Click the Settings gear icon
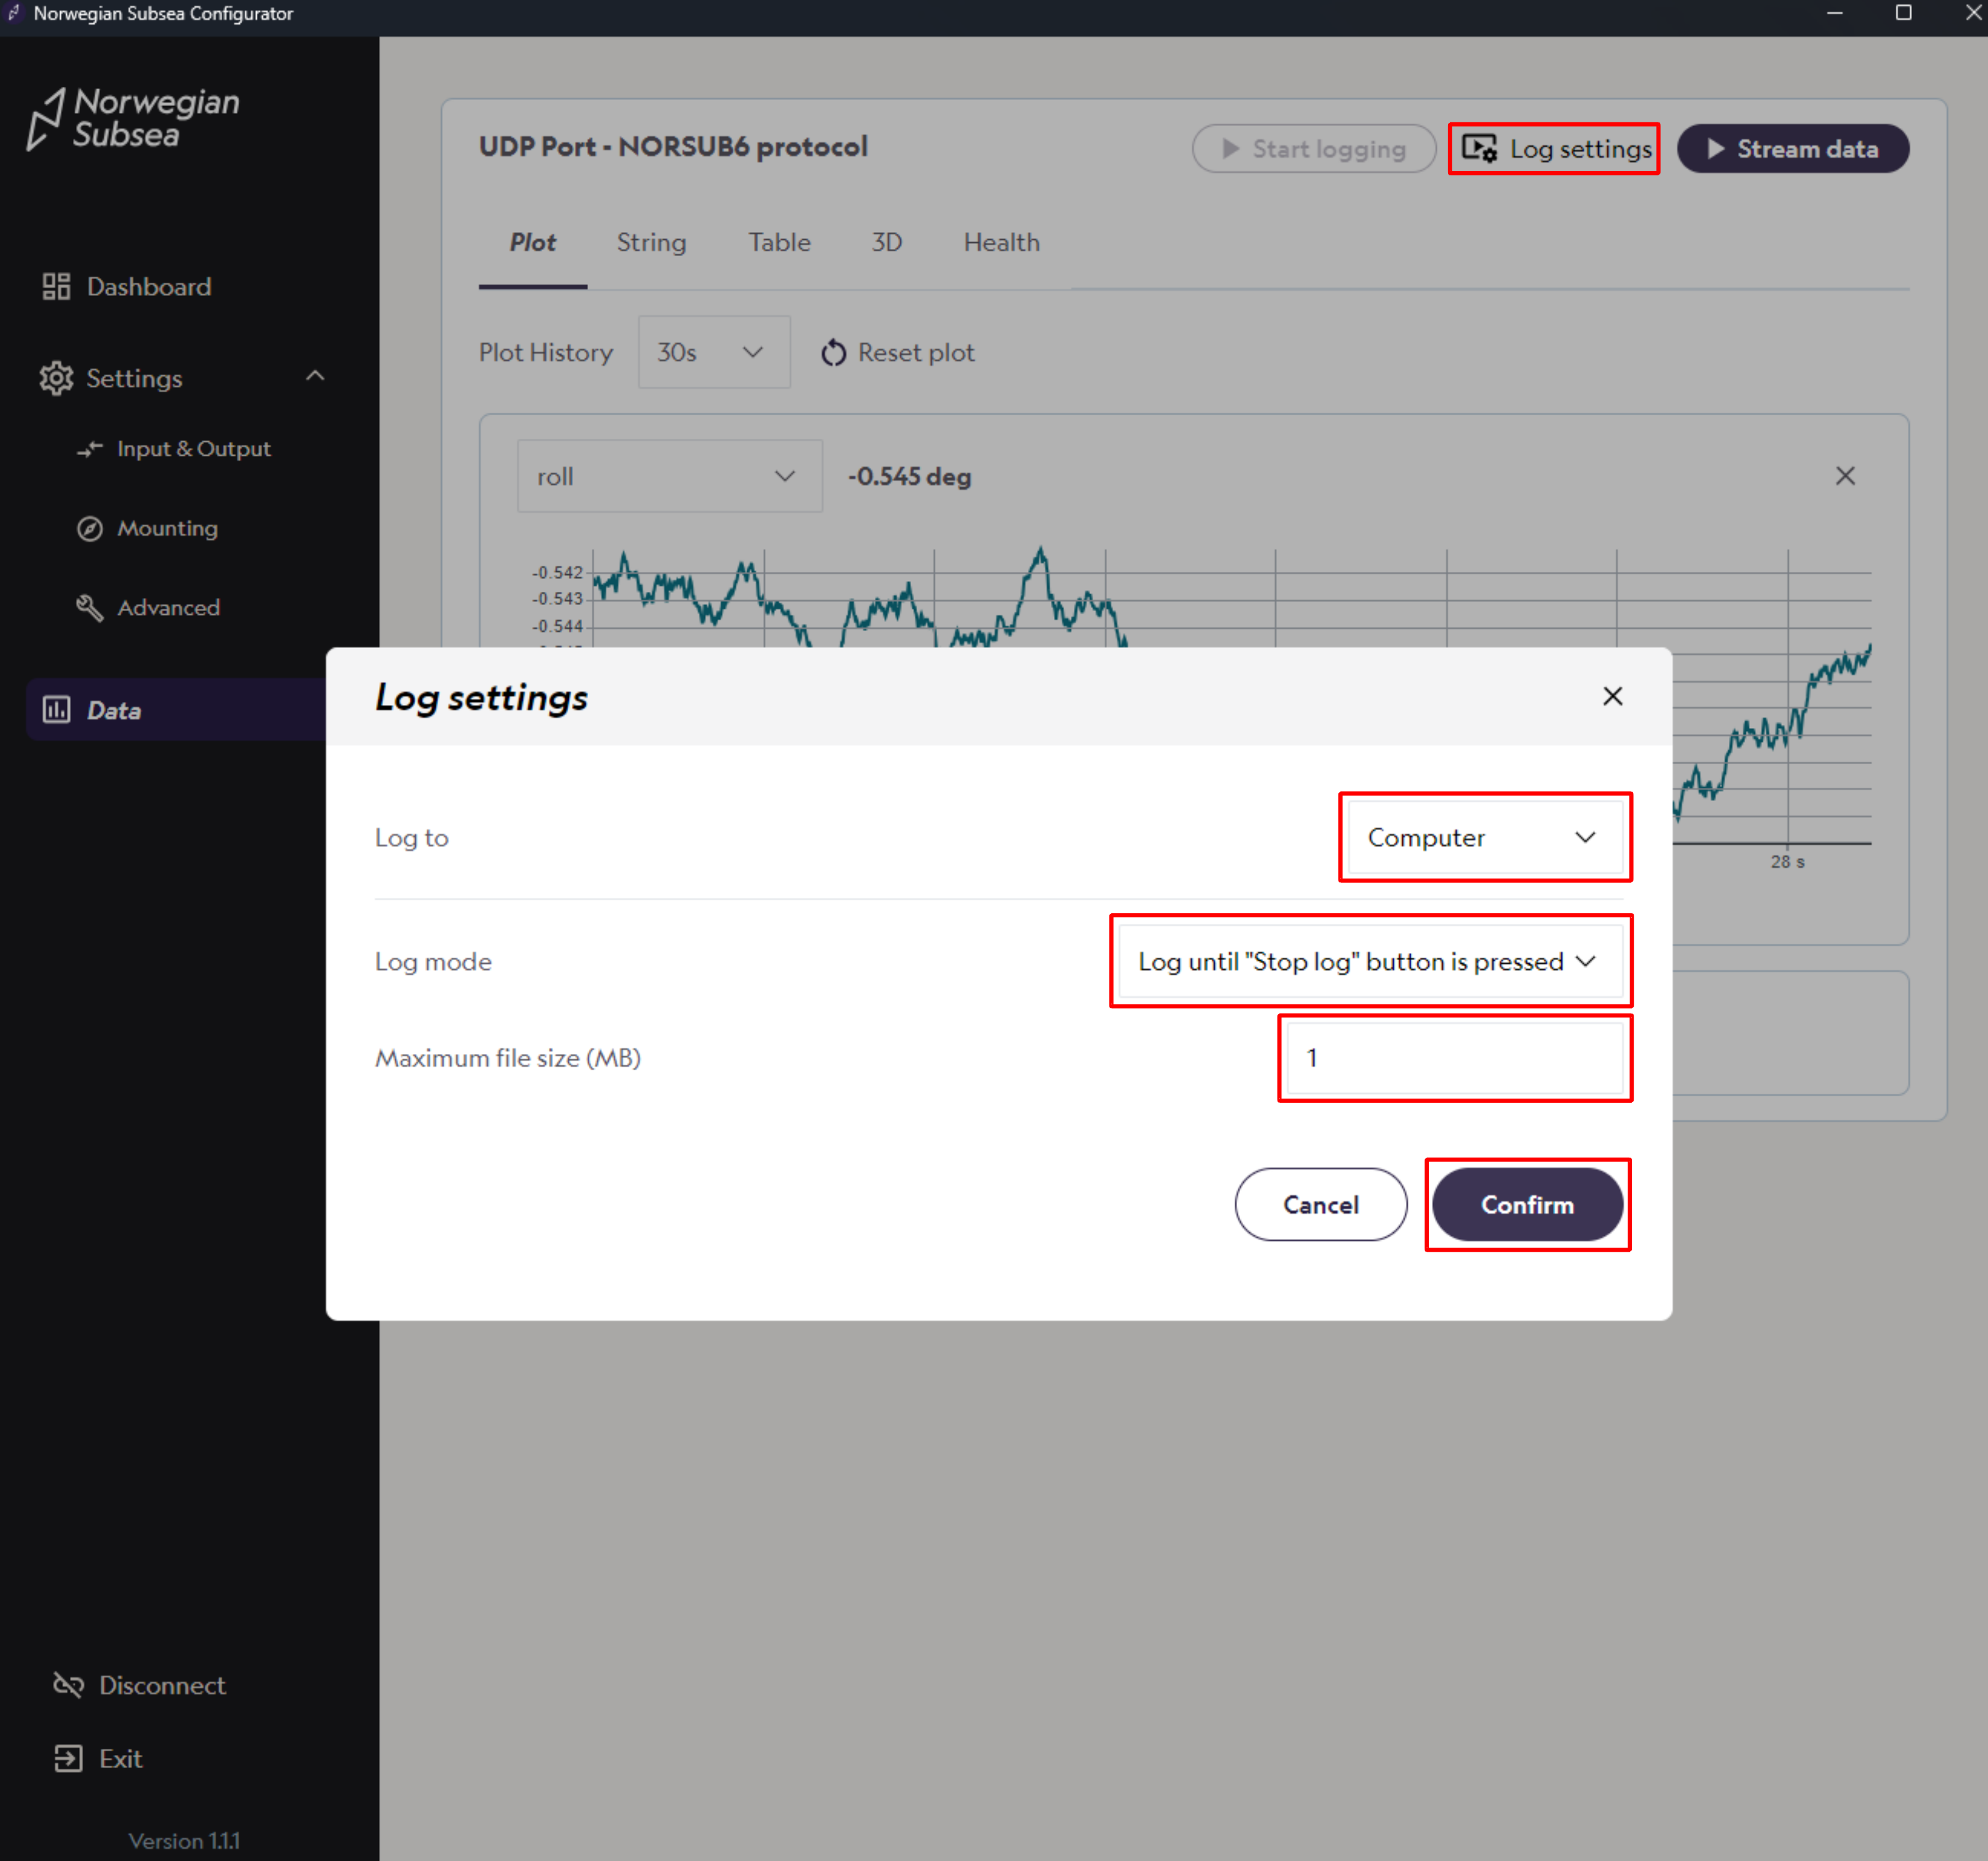 57,378
